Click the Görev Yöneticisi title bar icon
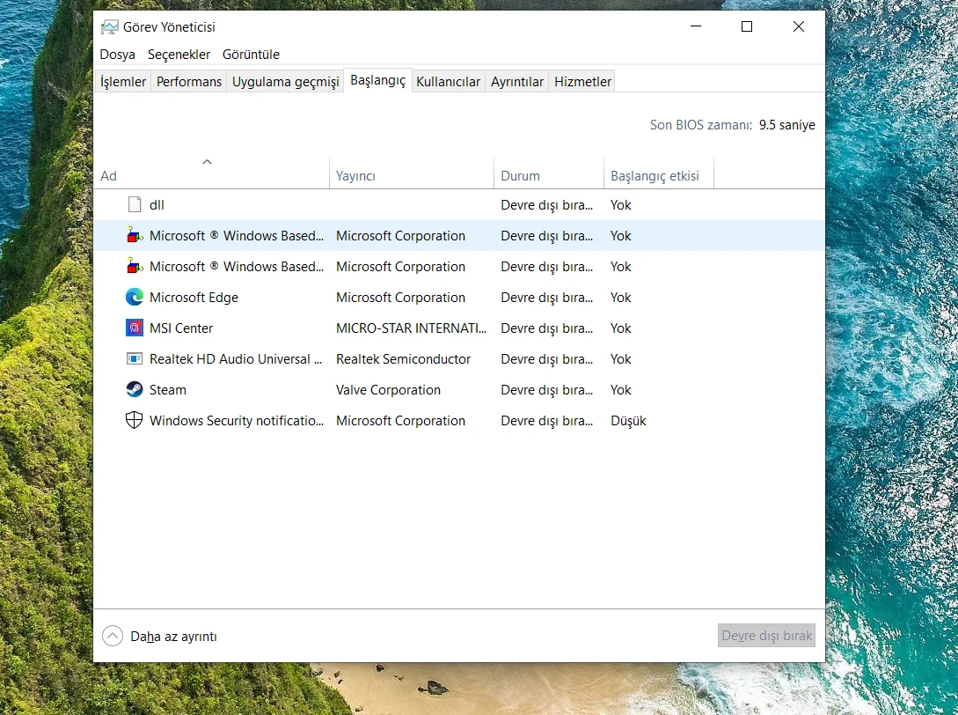 (x=109, y=27)
